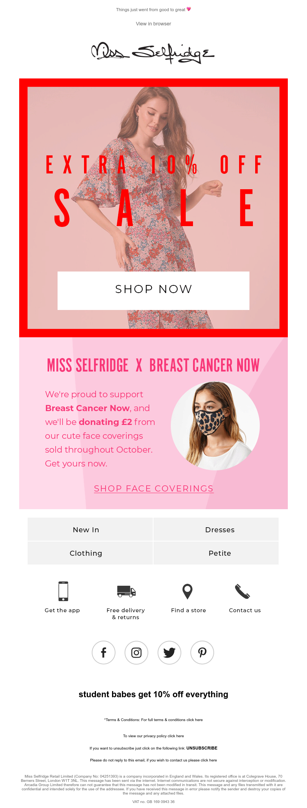Open the Instagram icon link
The width and height of the screenshot is (307, 808).
click(137, 653)
